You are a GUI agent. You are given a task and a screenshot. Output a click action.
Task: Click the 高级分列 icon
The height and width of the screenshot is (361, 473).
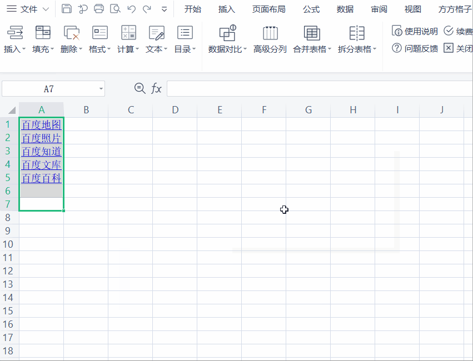click(270, 33)
